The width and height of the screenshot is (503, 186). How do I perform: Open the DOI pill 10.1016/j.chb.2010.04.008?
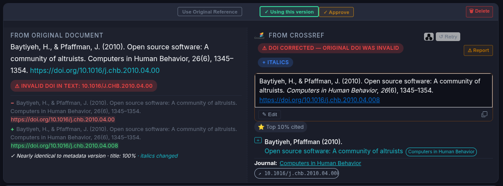tap(296, 173)
